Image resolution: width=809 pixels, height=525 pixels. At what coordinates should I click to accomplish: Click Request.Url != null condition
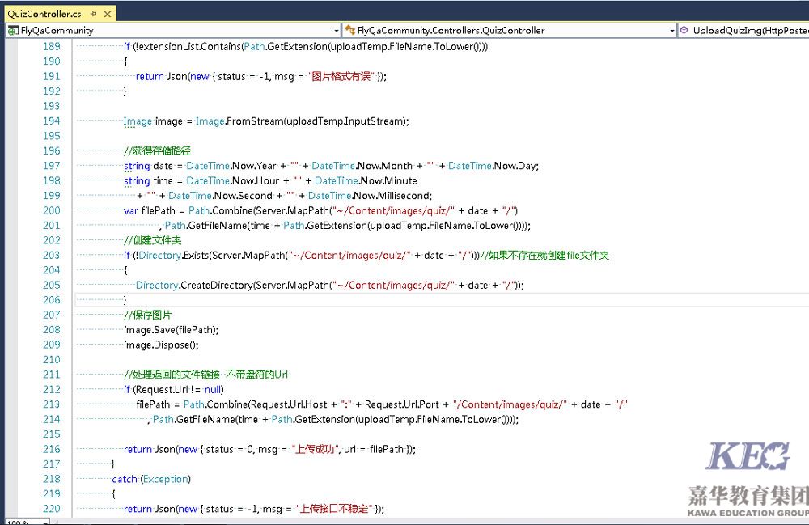pyautogui.click(x=179, y=389)
